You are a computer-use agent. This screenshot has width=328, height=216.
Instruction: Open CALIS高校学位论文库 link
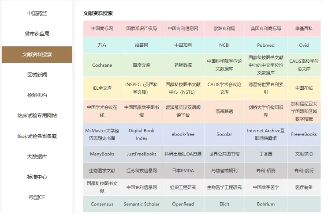tap(308, 66)
